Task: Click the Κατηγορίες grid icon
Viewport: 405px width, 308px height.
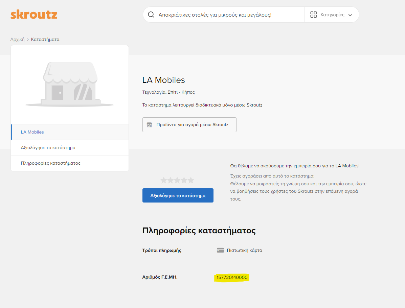Action: click(313, 15)
